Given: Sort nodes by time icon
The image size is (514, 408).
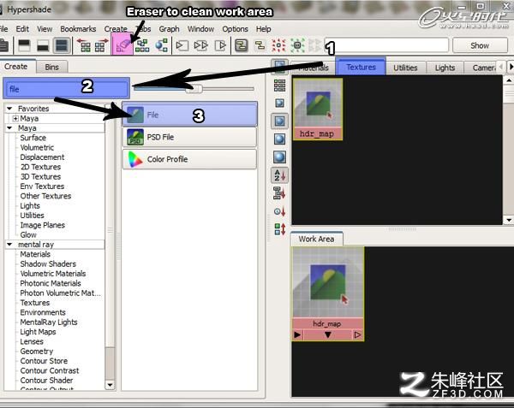Looking at the screenshot, I should click(x=279, y=211).
